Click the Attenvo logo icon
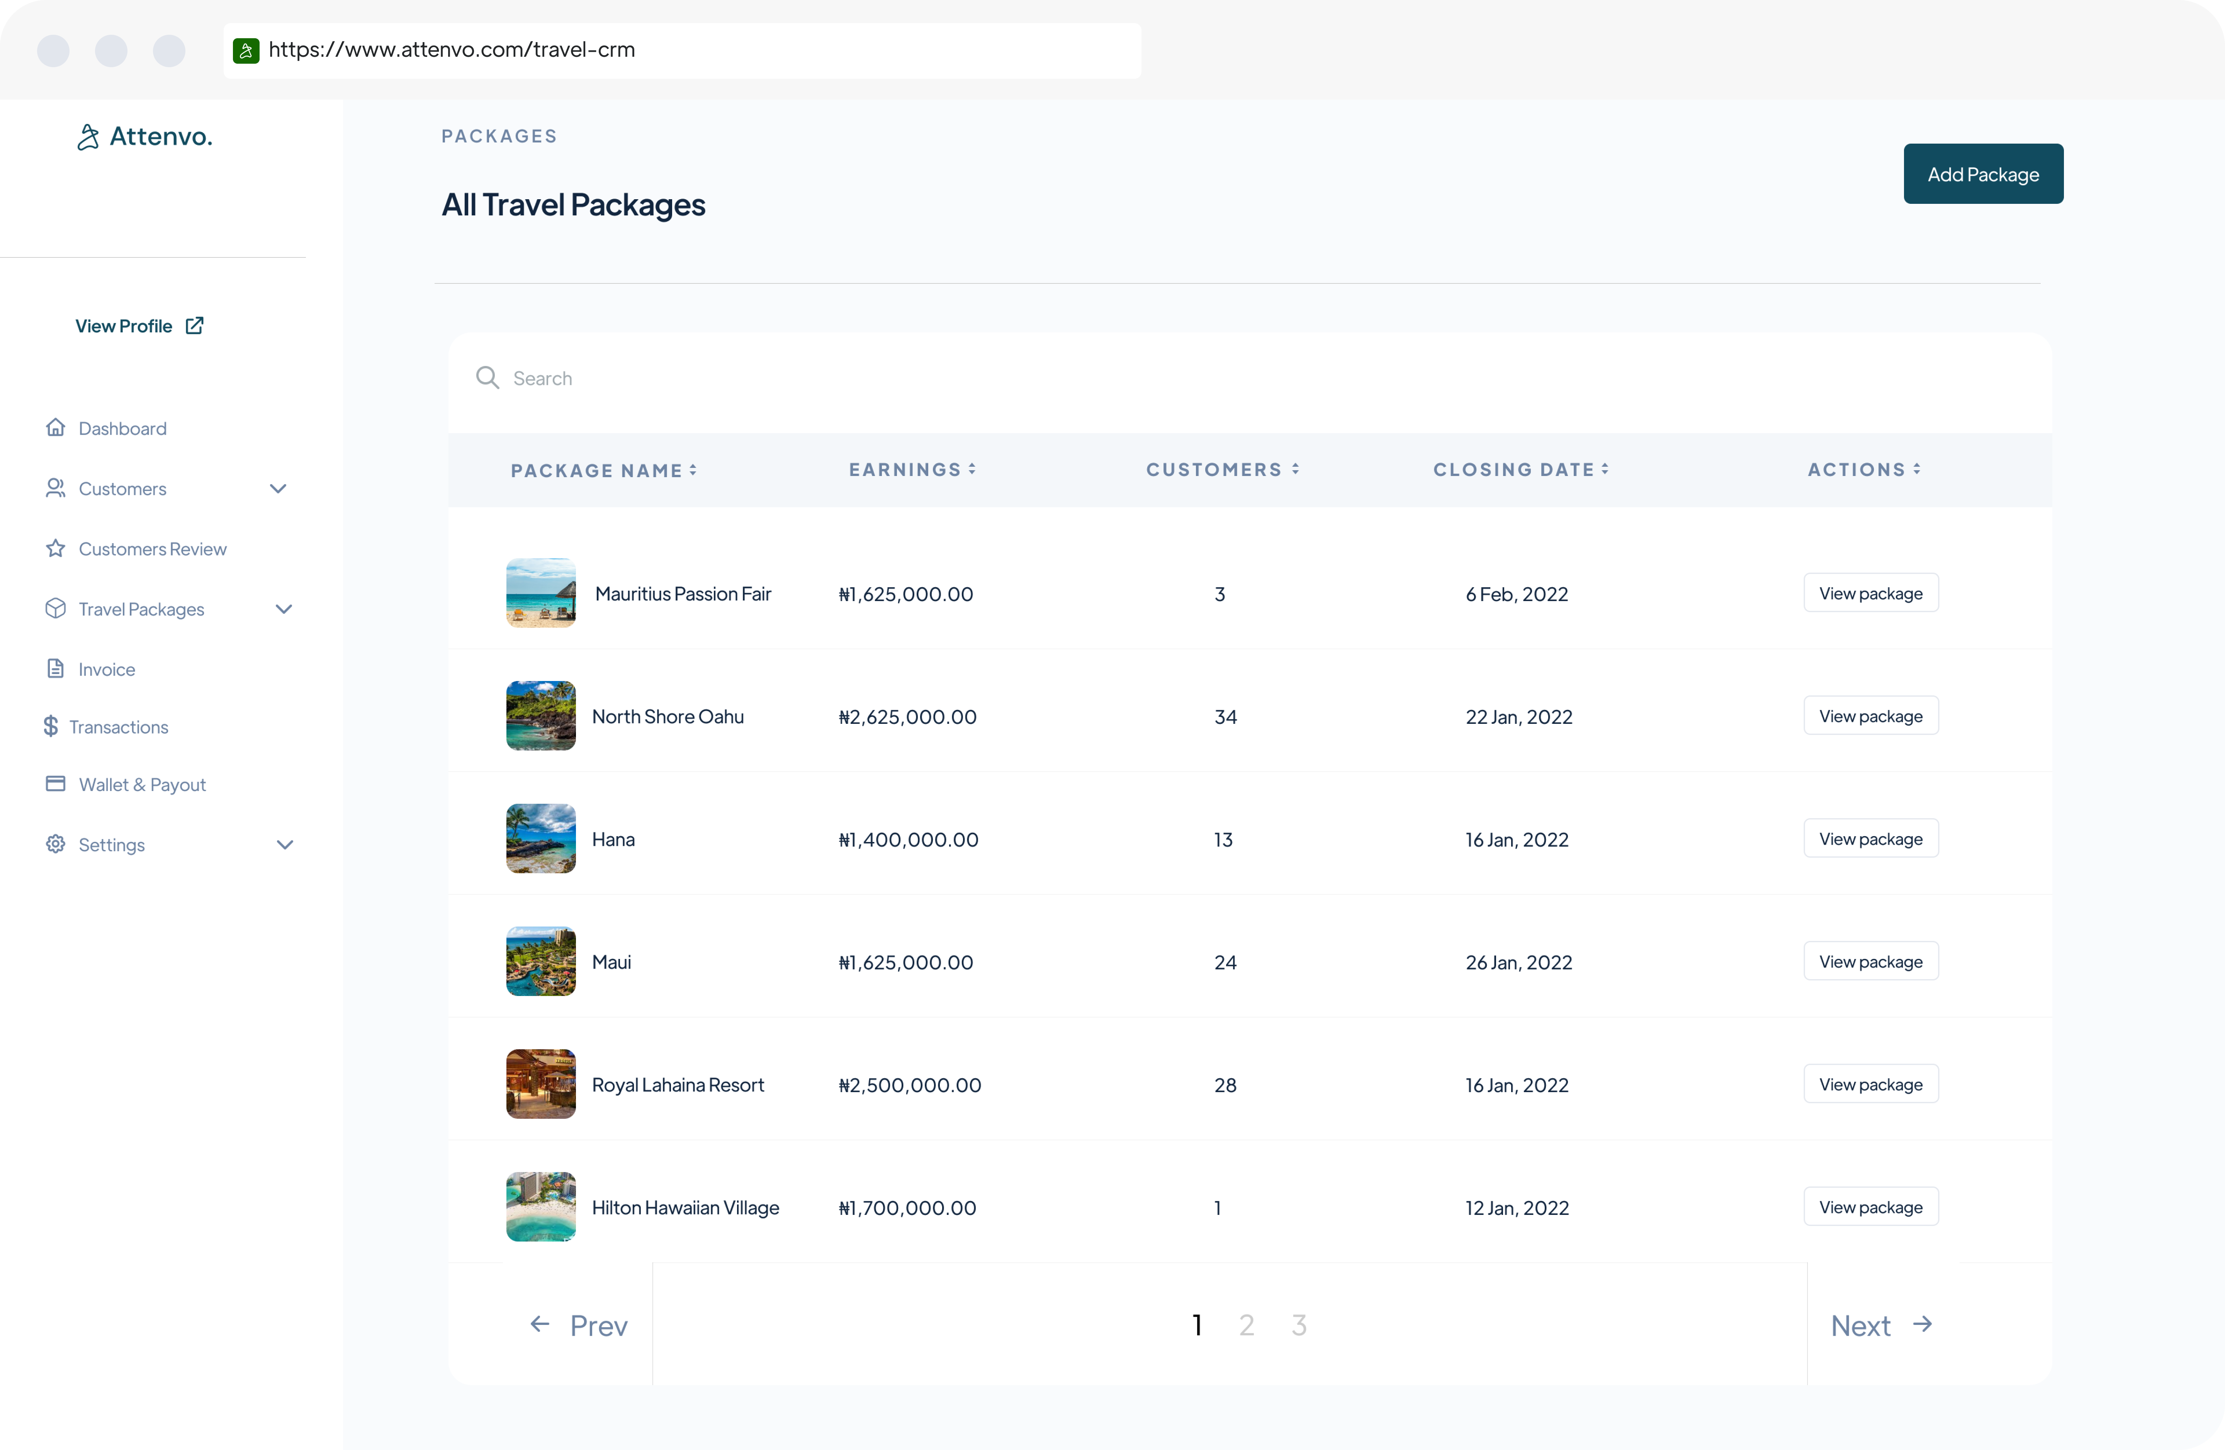 (x=88, y=137)
